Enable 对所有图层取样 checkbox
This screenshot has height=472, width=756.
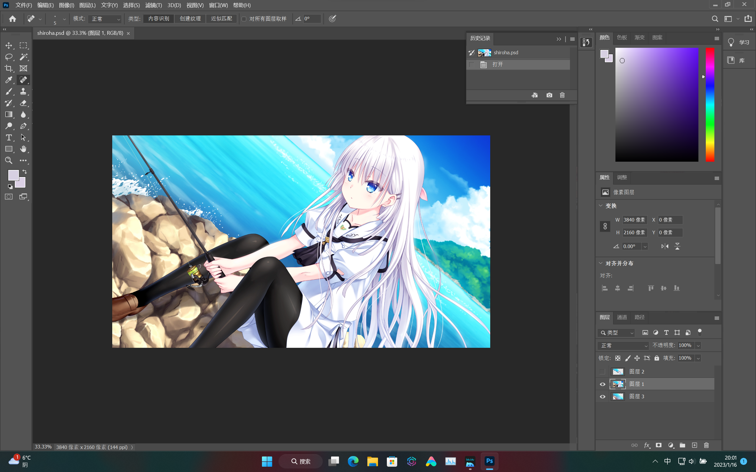click(244, 19)
